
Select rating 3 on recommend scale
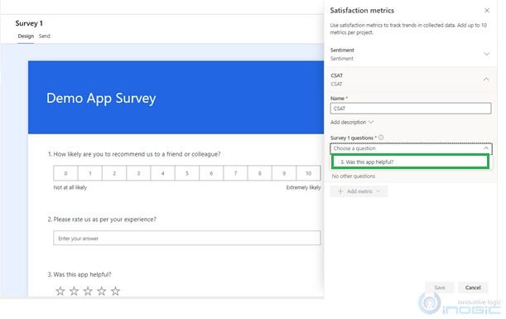click(138, 173)
